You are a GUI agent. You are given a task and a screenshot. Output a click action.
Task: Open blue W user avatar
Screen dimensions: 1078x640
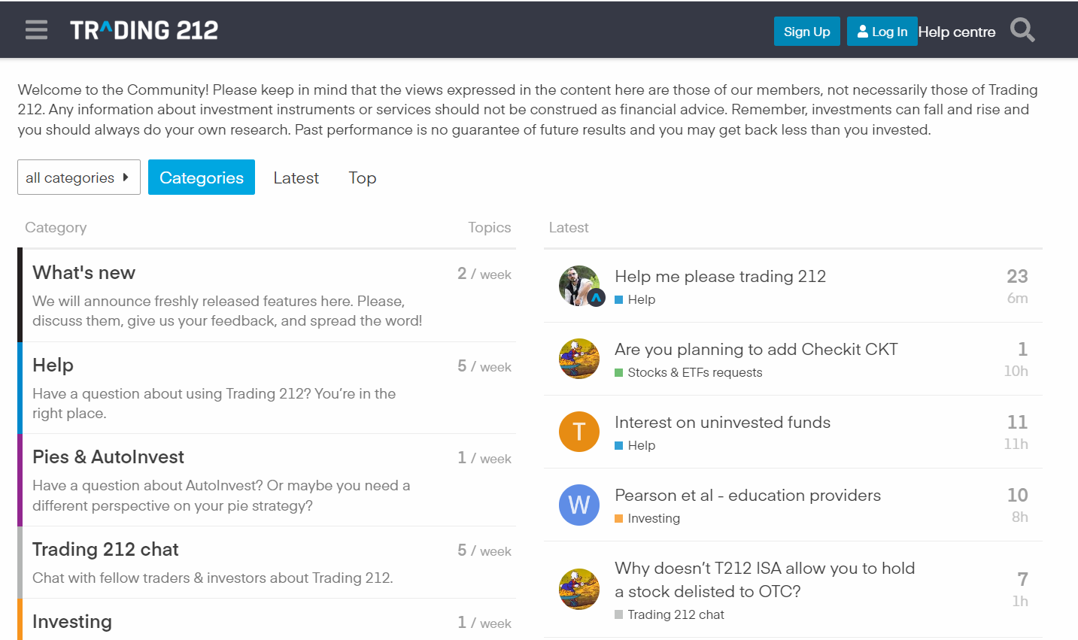click(x=579, y=505)
